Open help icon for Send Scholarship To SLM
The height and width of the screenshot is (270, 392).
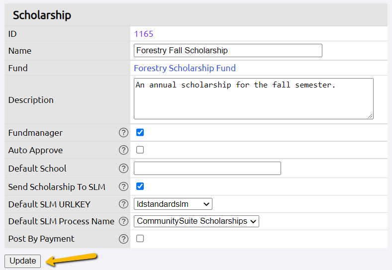[123, 186]
